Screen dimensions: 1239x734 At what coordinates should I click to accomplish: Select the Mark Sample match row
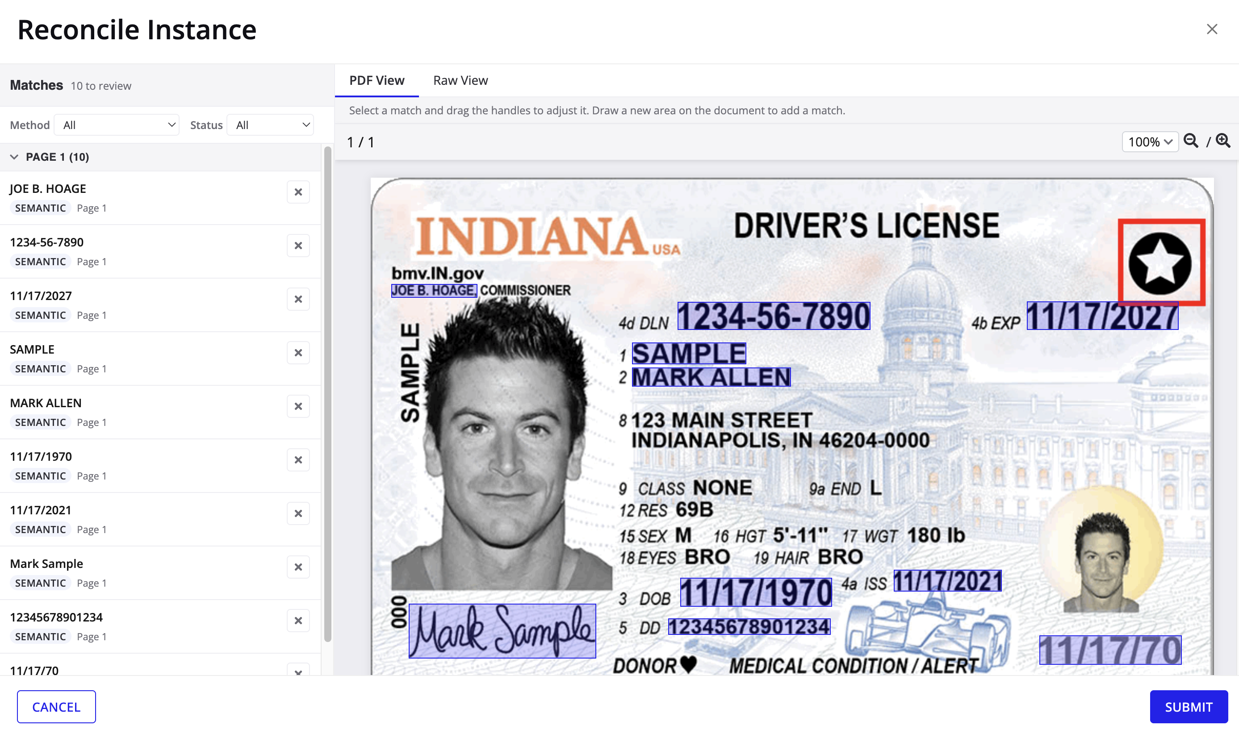click(160, 573)
